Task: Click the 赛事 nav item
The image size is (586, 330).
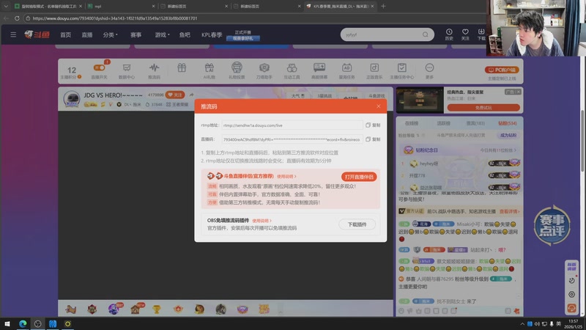Action: click(136, 34)
